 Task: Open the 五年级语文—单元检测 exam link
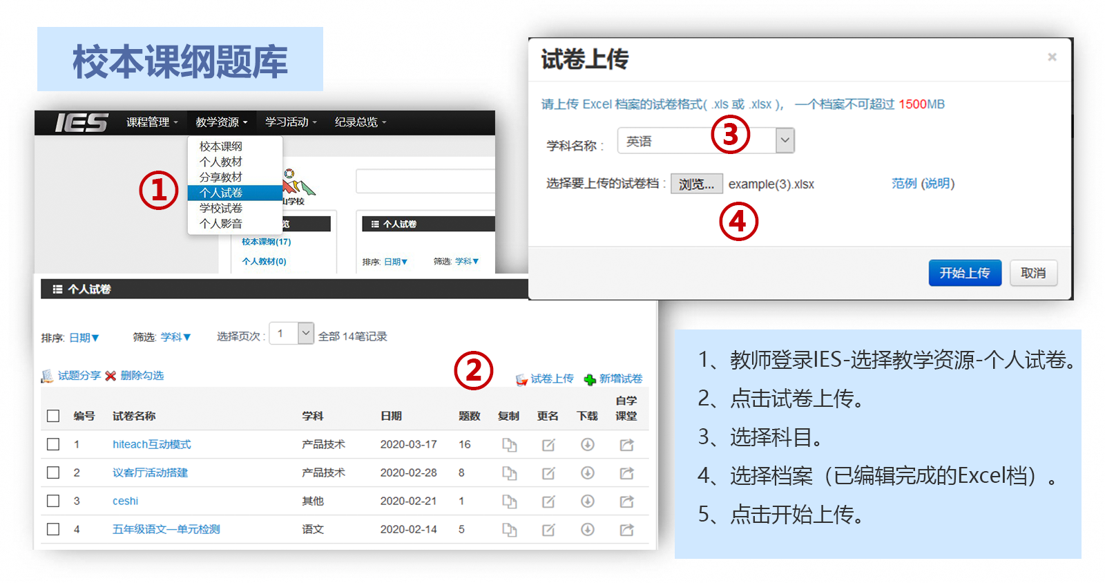click(166, 529)
